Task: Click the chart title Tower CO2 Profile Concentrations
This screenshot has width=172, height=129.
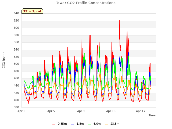Action: pos(86,3)
